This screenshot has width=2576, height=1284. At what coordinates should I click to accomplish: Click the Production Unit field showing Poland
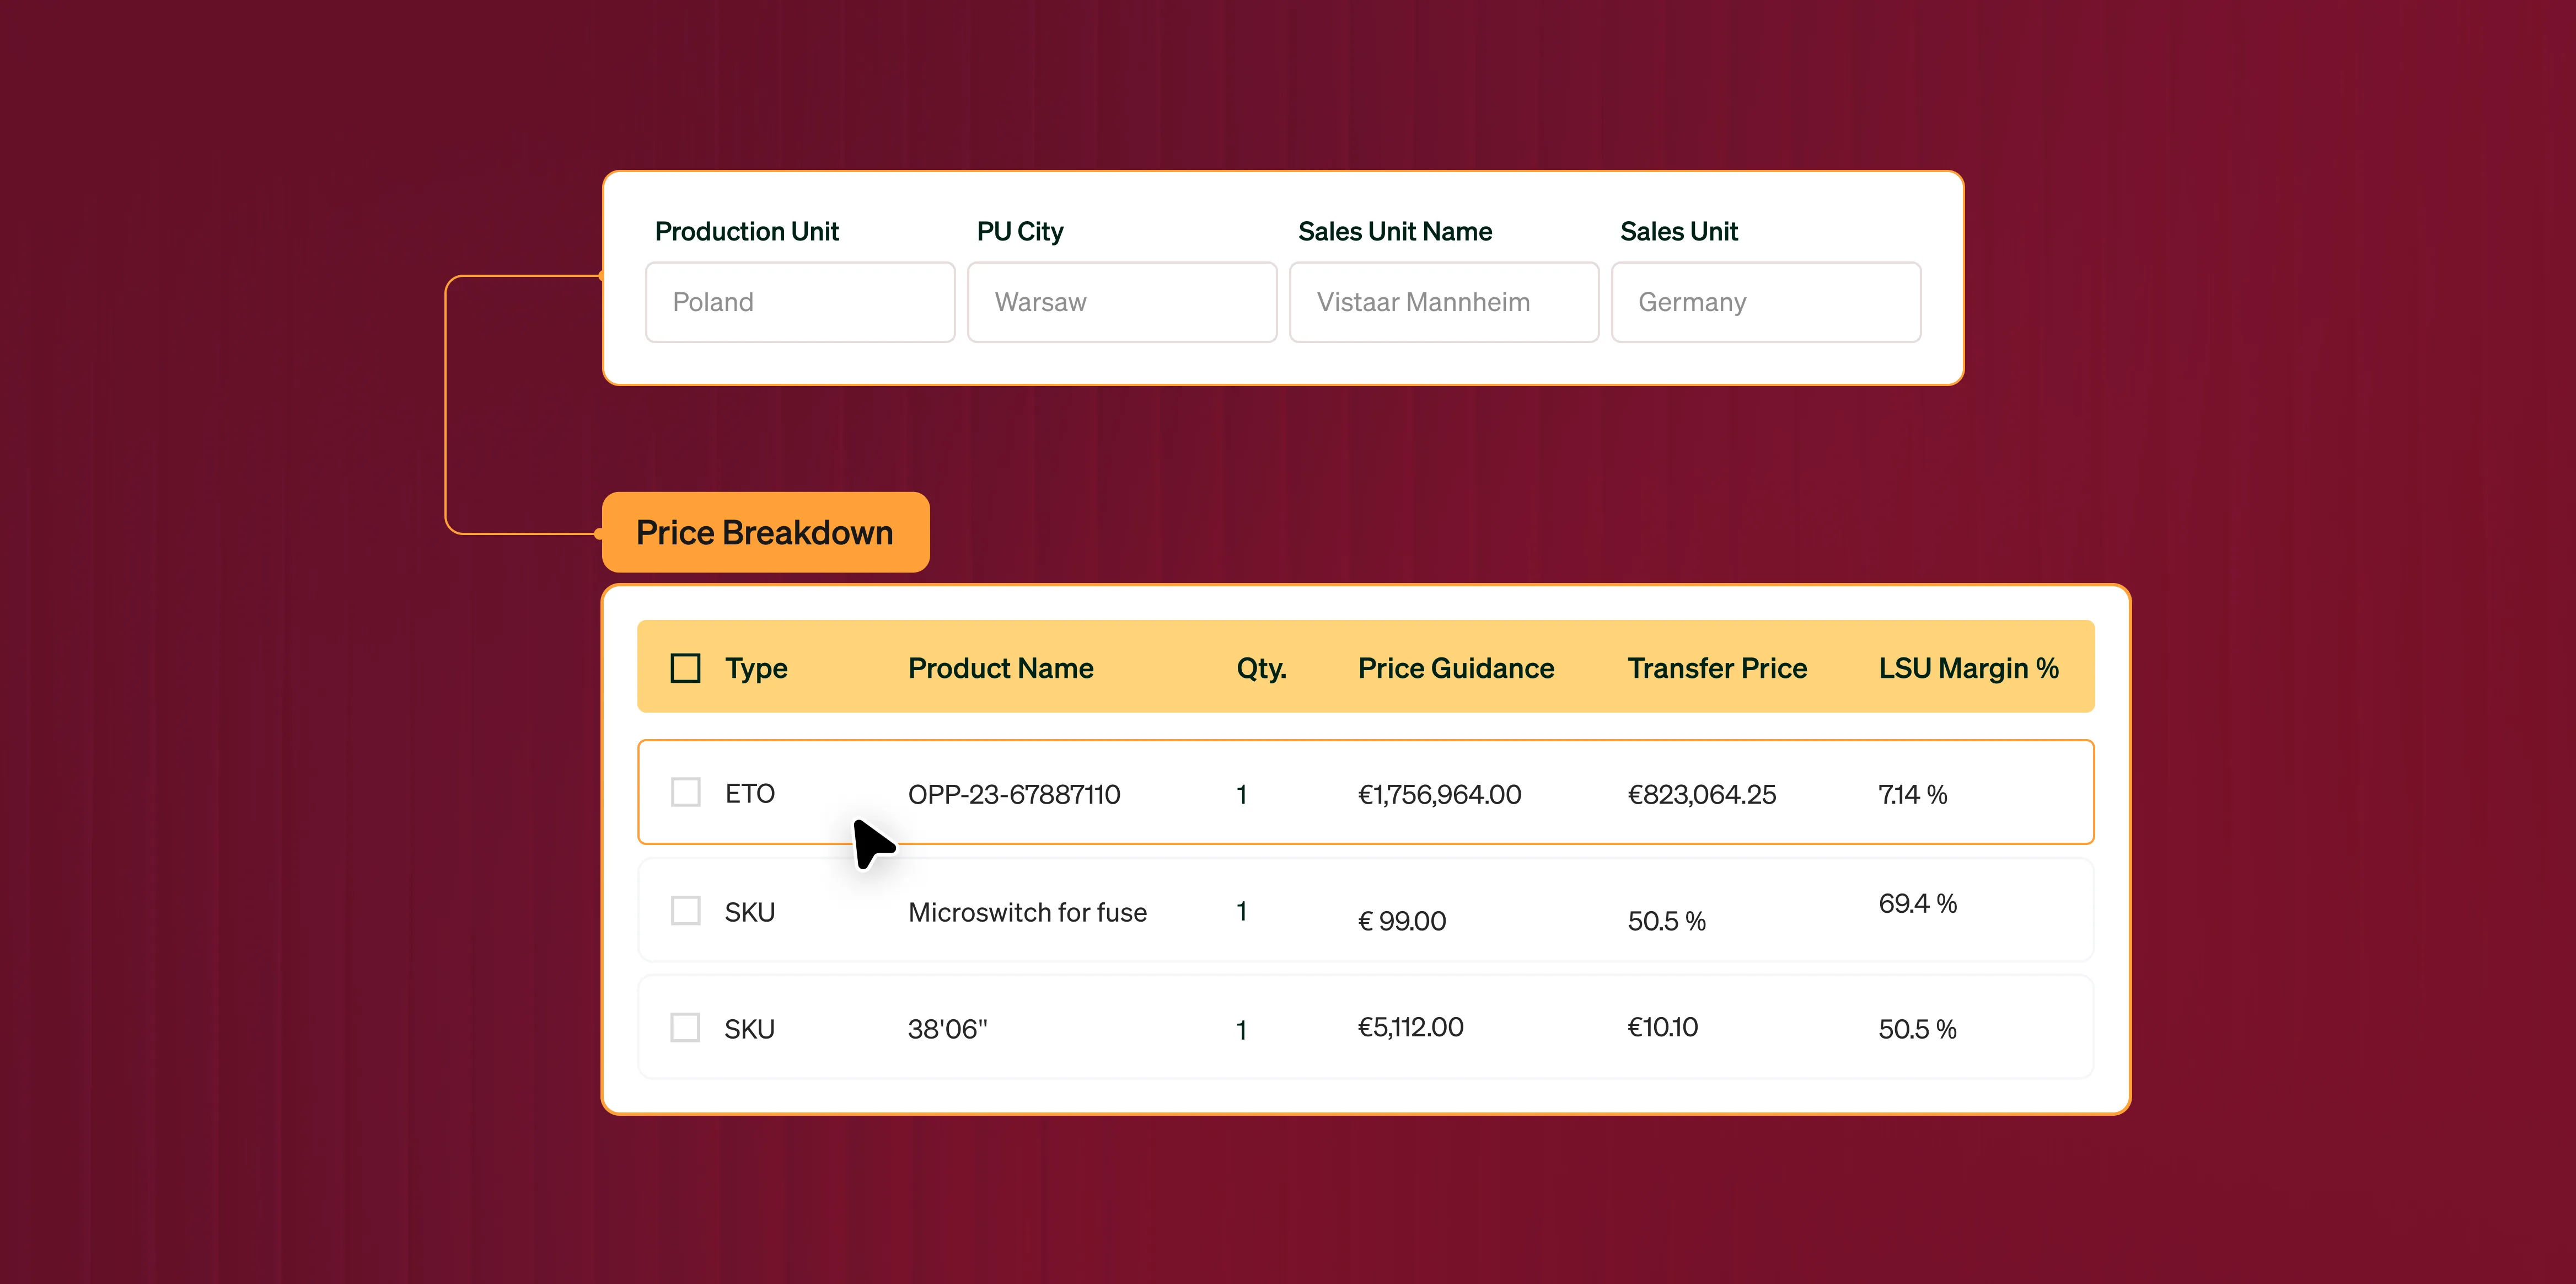point(800,302)
